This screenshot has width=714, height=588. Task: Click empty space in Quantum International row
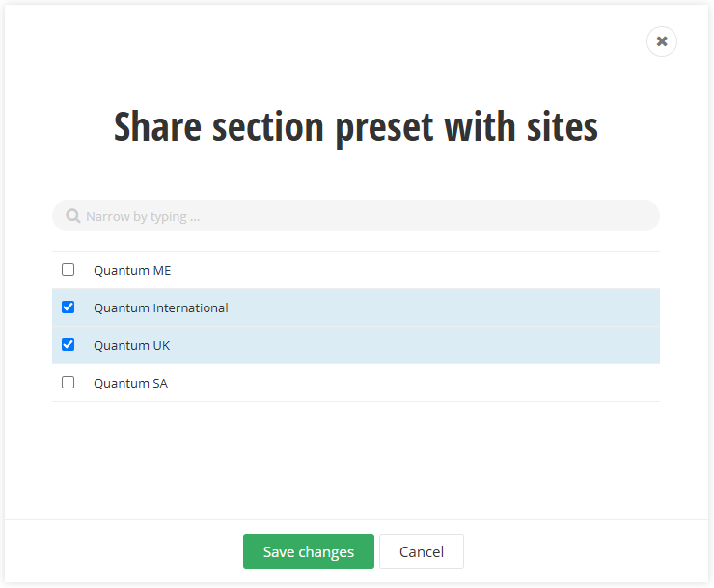click(444, 308)
